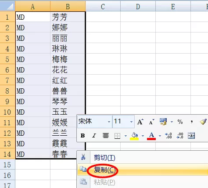The height and width of the screenshot is (188, 208).
Task: Click the scissors Cut icon
Action: pos(83,157)
